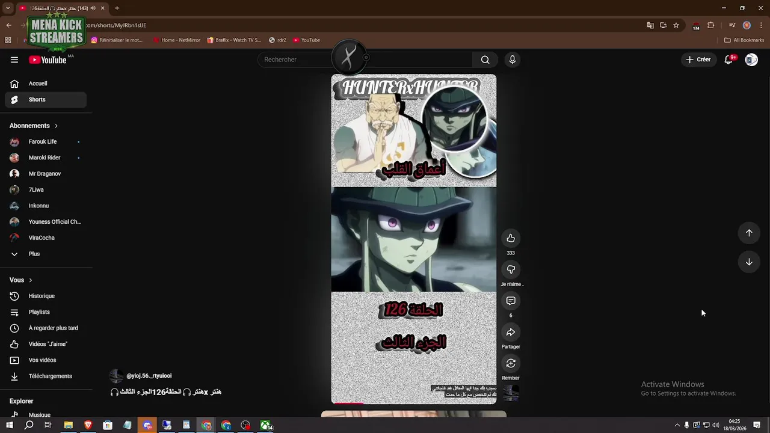This screenshot has width=770, height=433.
Task: Open the Maroki Rider channel
Action: (46, 158)
